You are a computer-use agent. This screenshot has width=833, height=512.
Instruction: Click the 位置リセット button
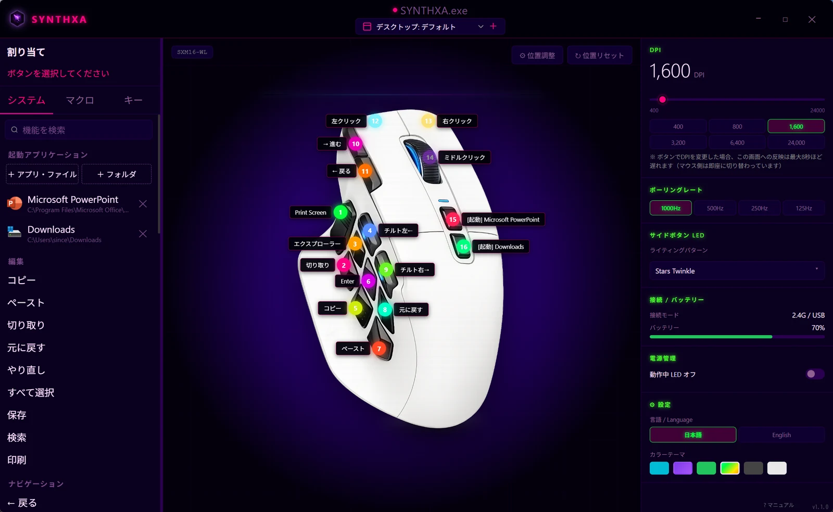click(599, 55)
